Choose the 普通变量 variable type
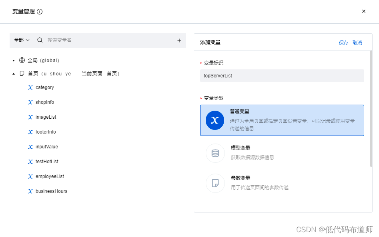The width and height of the screenshot is (379, 237). [282, 120]
